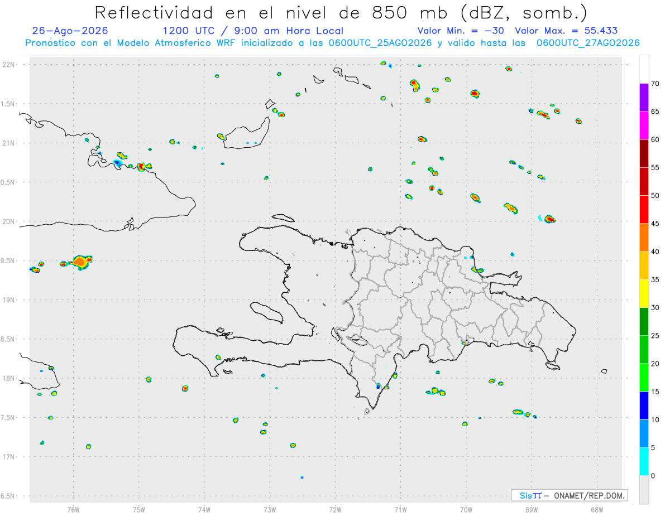The height and width of the screenshot is (517, 670).
Task: Select the date label '26-Ago-2026'
Action: point(70,31)
